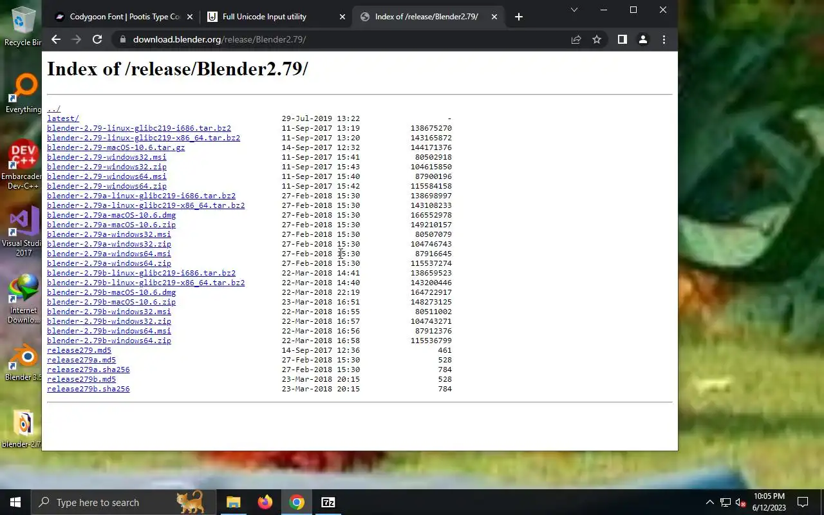The width and height of the screenshot is (824, 515).
Task: Open File Explorer from taskbar
Action: [x=233, y=502]
